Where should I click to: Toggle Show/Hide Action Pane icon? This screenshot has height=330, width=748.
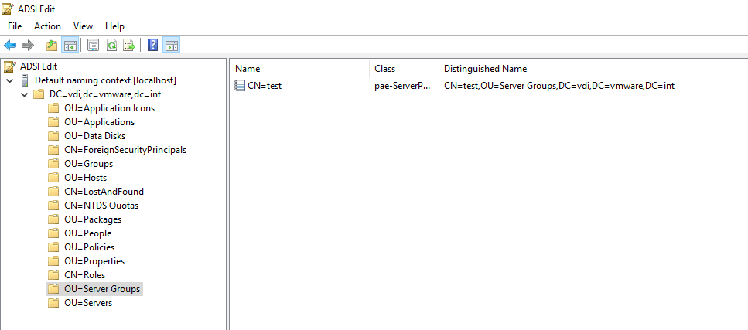coord(171,46)
